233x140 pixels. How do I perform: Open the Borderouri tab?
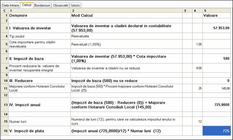click(42, 6)
